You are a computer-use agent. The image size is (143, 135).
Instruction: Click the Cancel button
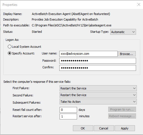coord(104,128)
